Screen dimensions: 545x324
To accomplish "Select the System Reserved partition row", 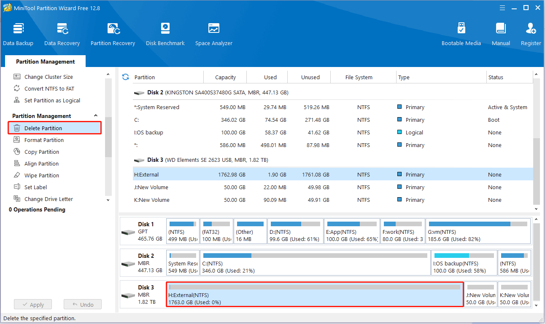I will (332, 107).
